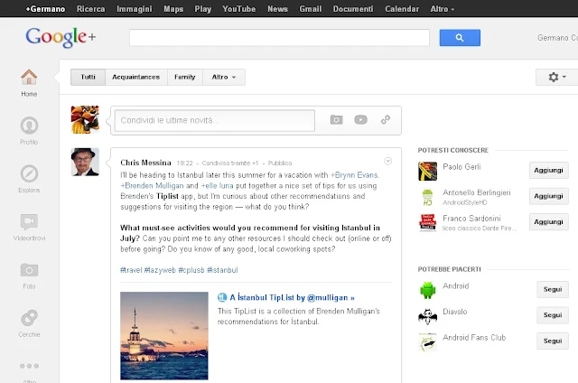Open the Istanbul tower photo thumbnail
578x383 pixels.
pos(164,336)
